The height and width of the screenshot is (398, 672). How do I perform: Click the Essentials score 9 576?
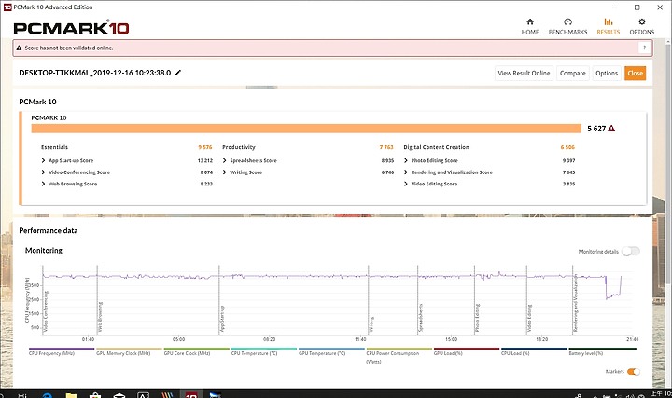click(x=205, y=147)
